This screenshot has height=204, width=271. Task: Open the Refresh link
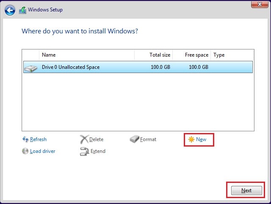(x=38, y=139)
